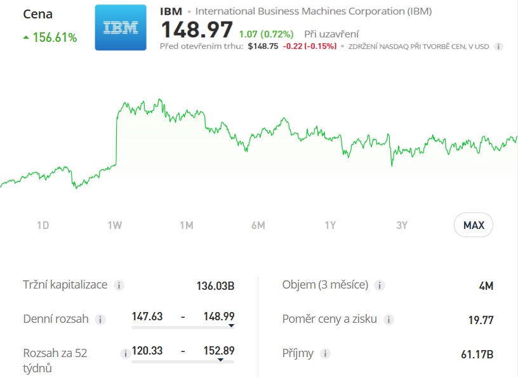Open info tooltip for Denní rozsah
The image size is (518, 378).
click(100, 320)
